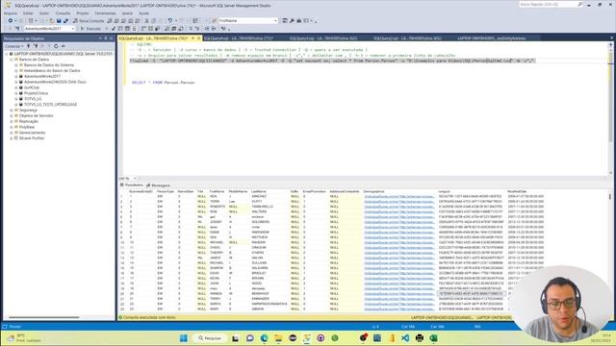Image resolution: width=616 pixels, height=346 pixels.
Task: Open the Arquivo menu
Action: point(11,13)
